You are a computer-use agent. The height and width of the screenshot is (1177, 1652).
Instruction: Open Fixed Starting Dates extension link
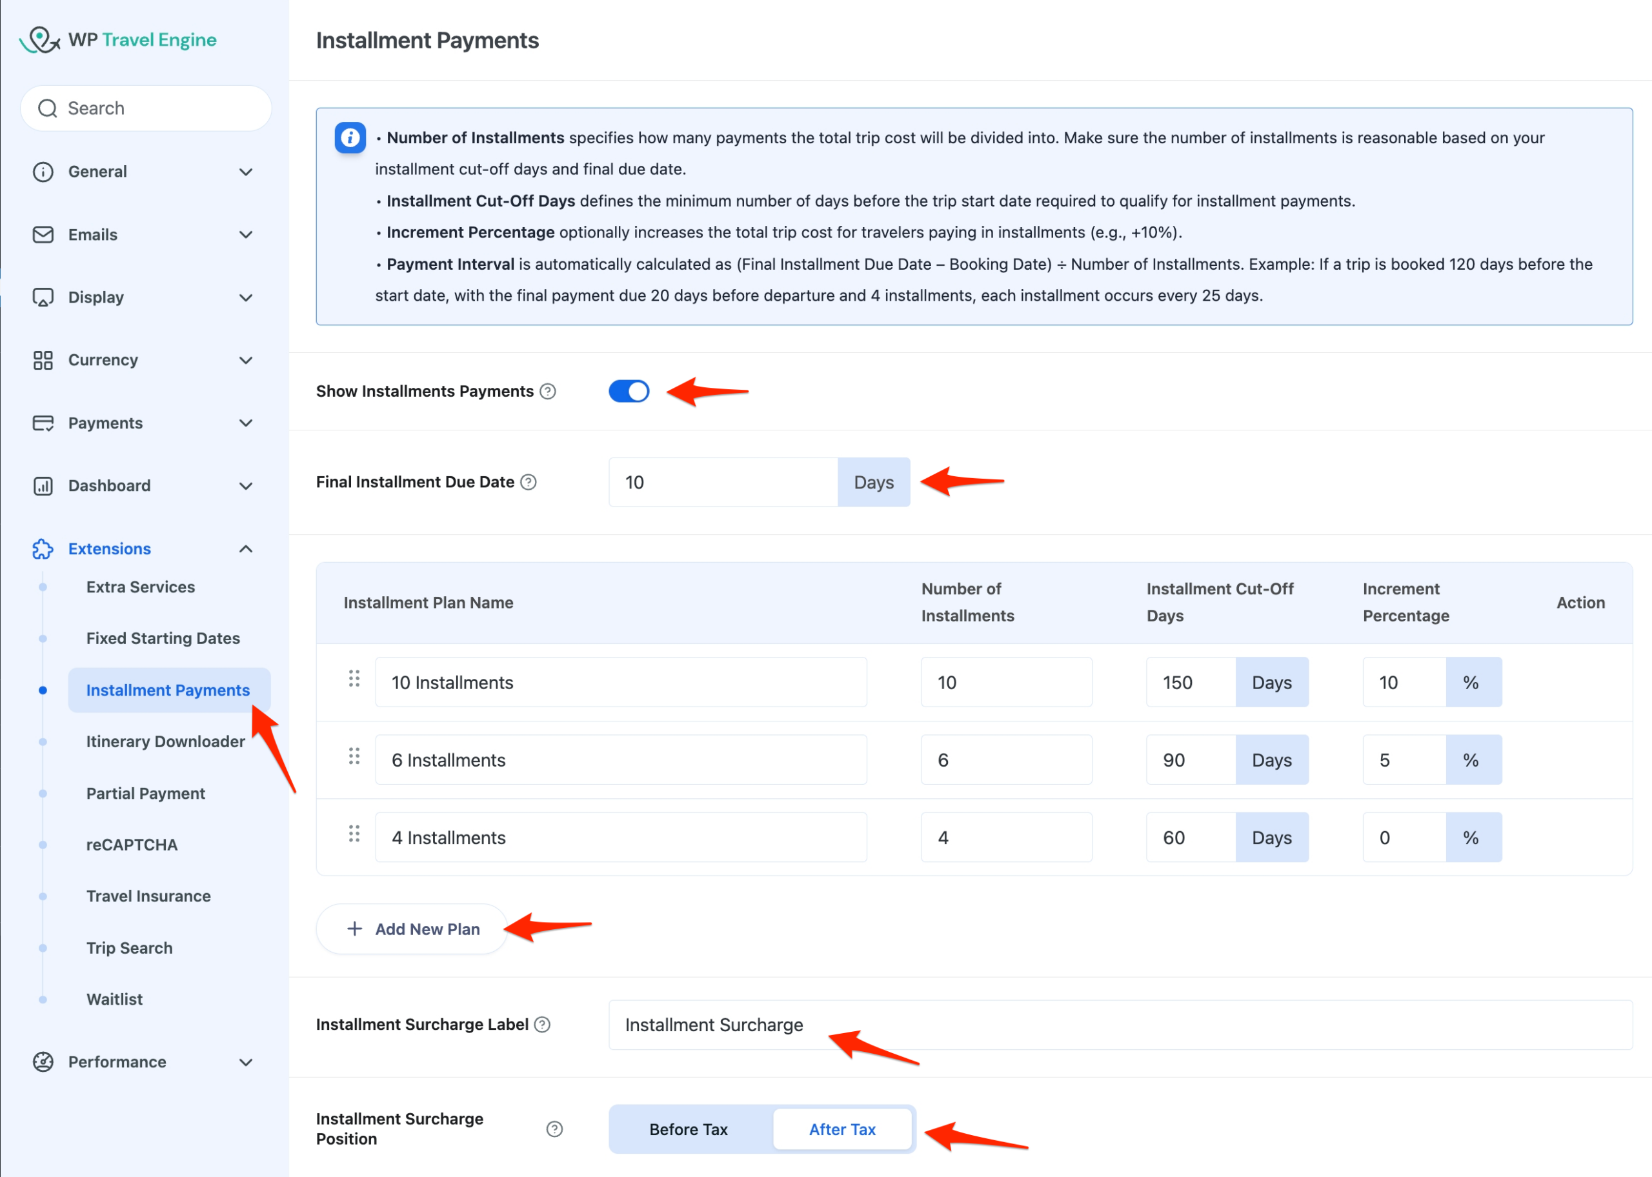pos(163,638)
